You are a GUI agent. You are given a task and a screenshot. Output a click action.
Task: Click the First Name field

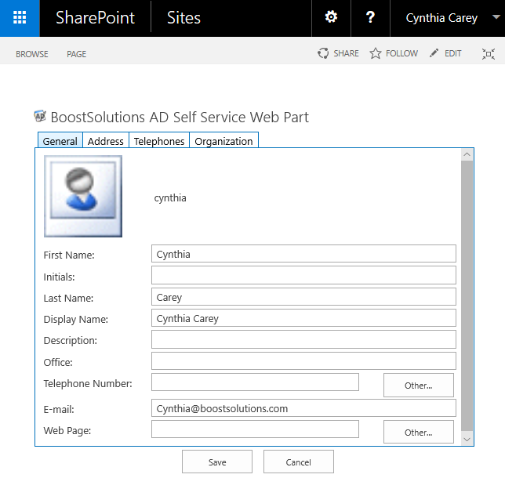click(x=303, y=254)
